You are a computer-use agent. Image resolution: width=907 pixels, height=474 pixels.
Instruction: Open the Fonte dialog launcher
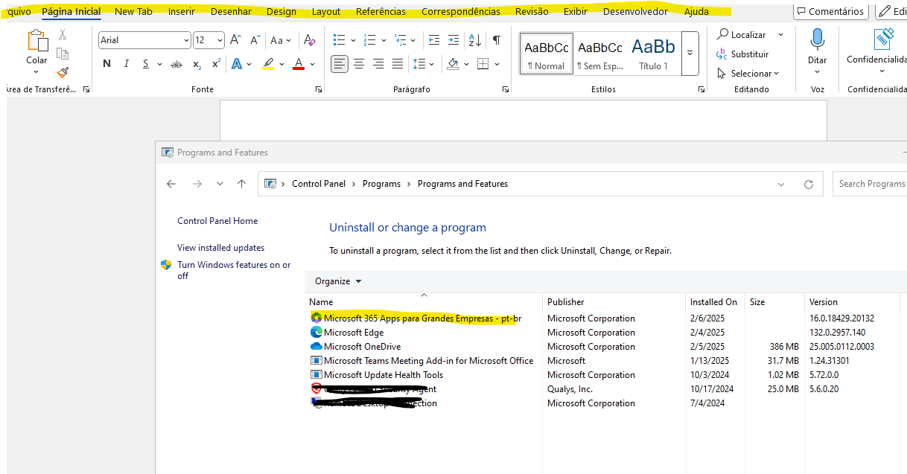click(x=319, y=89)
